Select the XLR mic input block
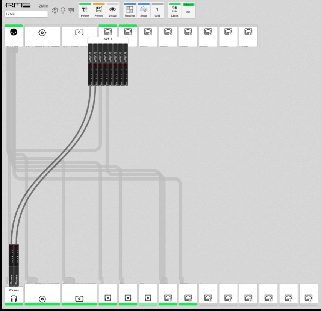 tap(14, 36)
